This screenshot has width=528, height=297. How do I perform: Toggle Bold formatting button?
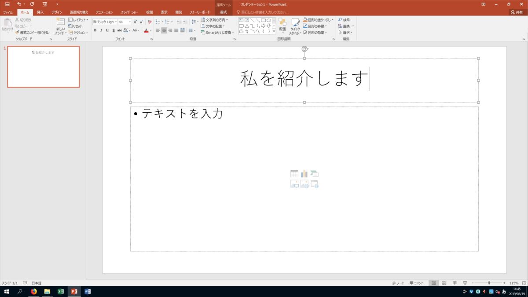(x=95, y=30)
